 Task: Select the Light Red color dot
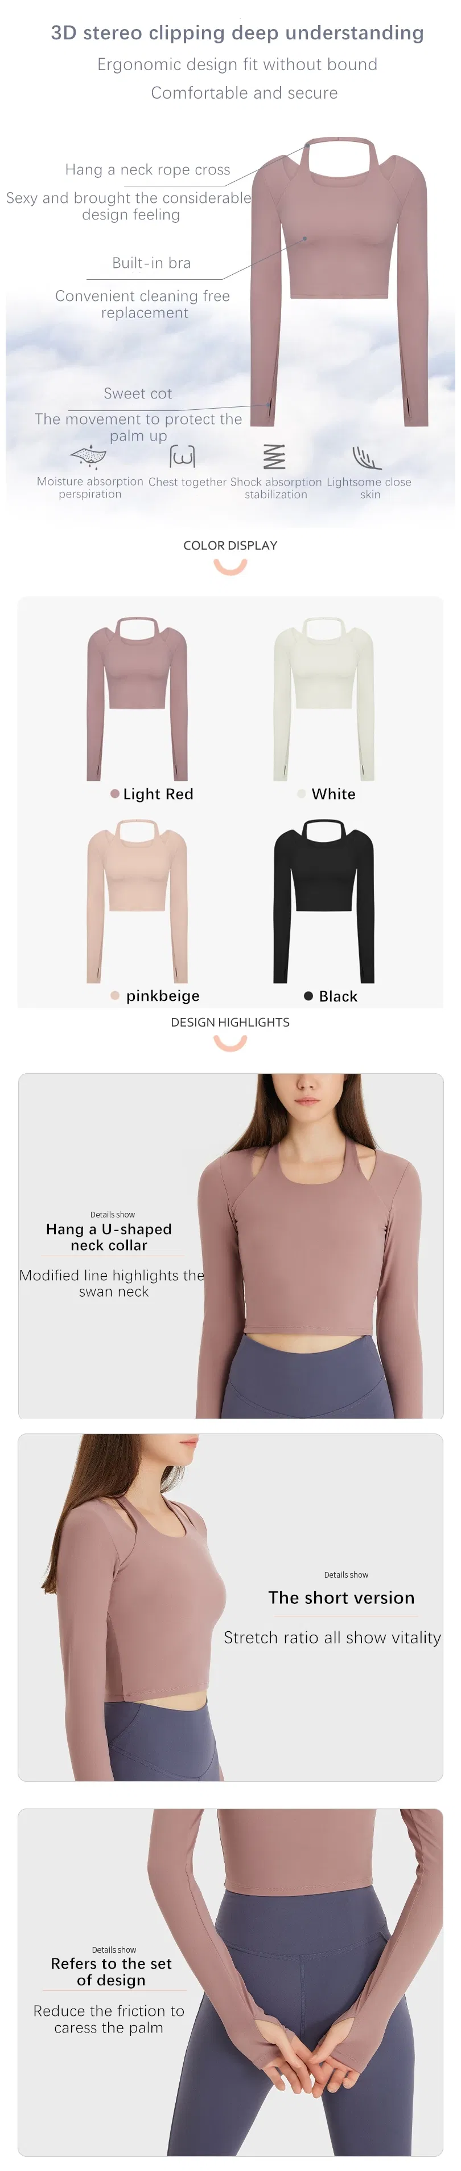[x=115, y=793]
